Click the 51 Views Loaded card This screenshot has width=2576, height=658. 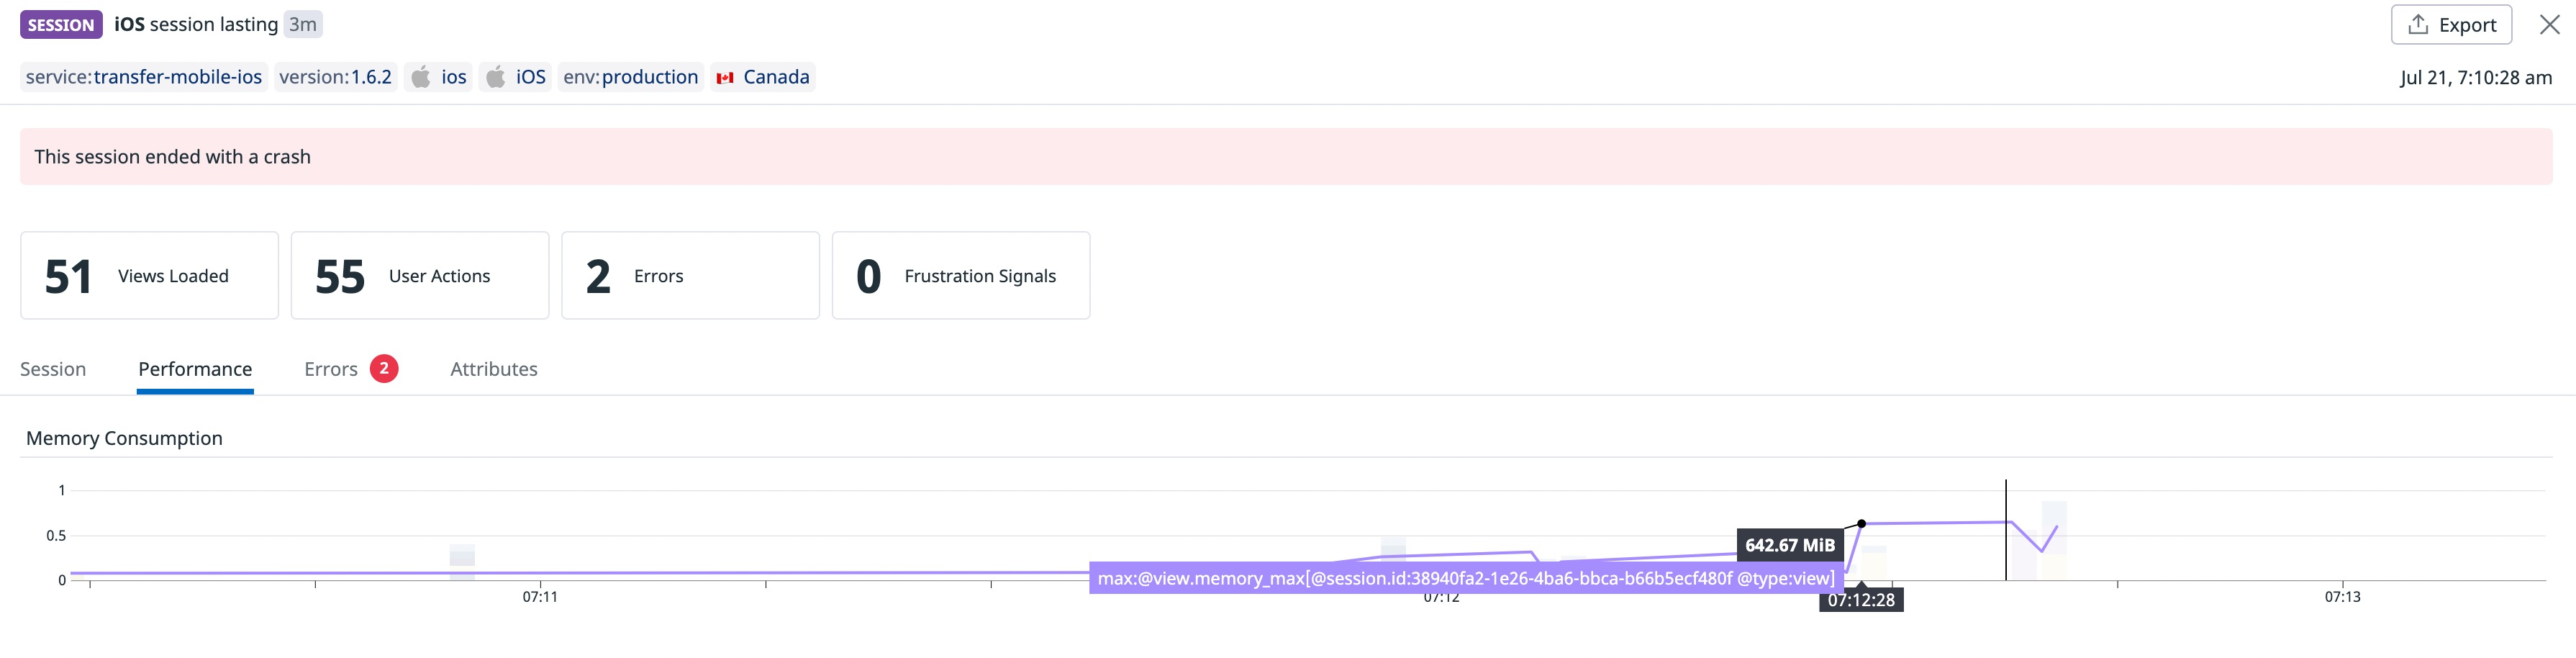(149, 275)
